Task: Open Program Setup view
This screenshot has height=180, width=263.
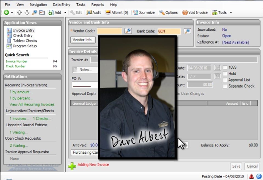Action: [x=22, y=46]
